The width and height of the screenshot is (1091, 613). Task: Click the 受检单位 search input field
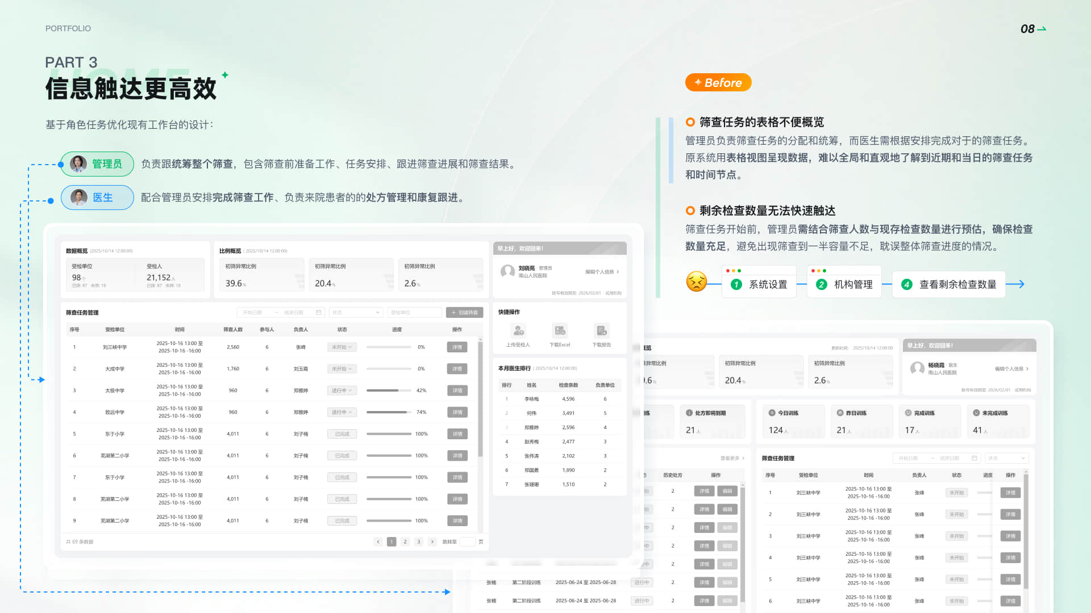coord(414,313)
